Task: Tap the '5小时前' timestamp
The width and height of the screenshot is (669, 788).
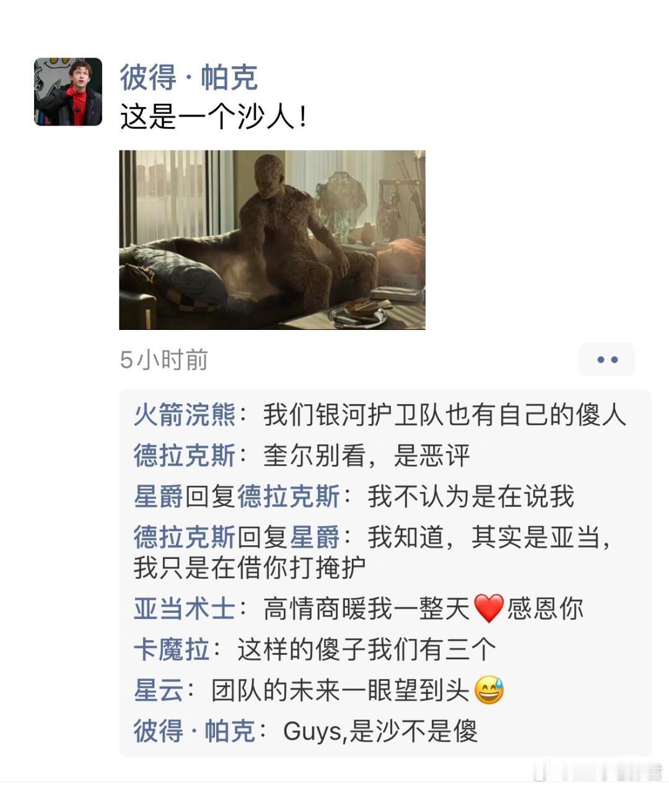Action: 164,360
